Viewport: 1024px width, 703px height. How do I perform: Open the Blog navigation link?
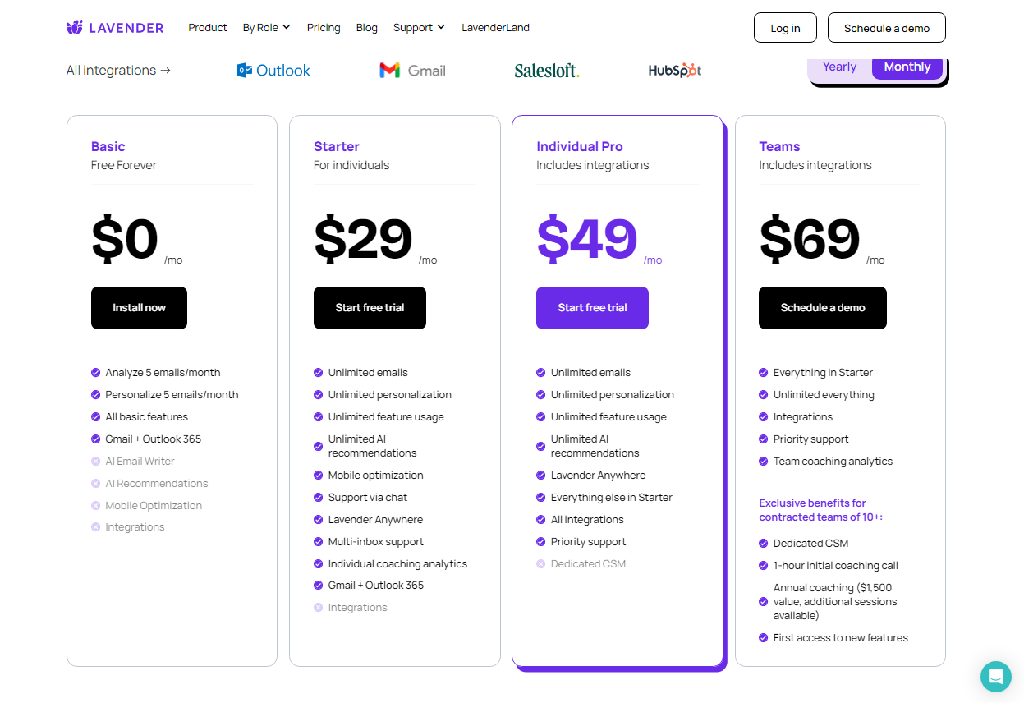pyautogui.click(x=367, y=27)
